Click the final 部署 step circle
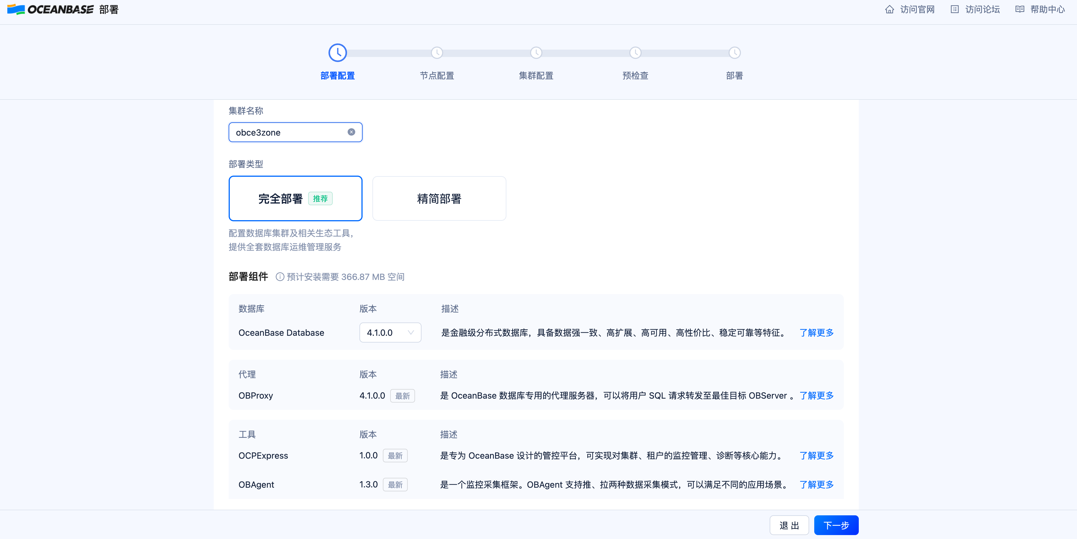The width and height of the screenshot is (1077, 539). (x=734, y=53)
